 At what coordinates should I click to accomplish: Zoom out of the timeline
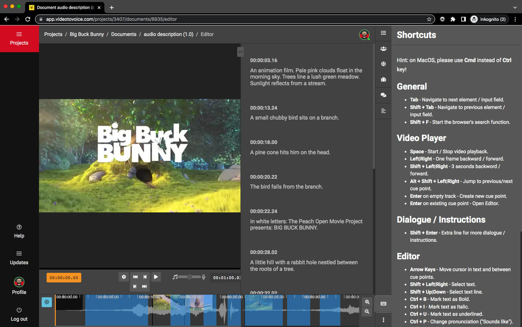(367, 311)
